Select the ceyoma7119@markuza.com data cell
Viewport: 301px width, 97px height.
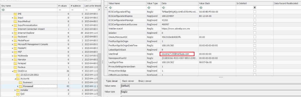179,54
